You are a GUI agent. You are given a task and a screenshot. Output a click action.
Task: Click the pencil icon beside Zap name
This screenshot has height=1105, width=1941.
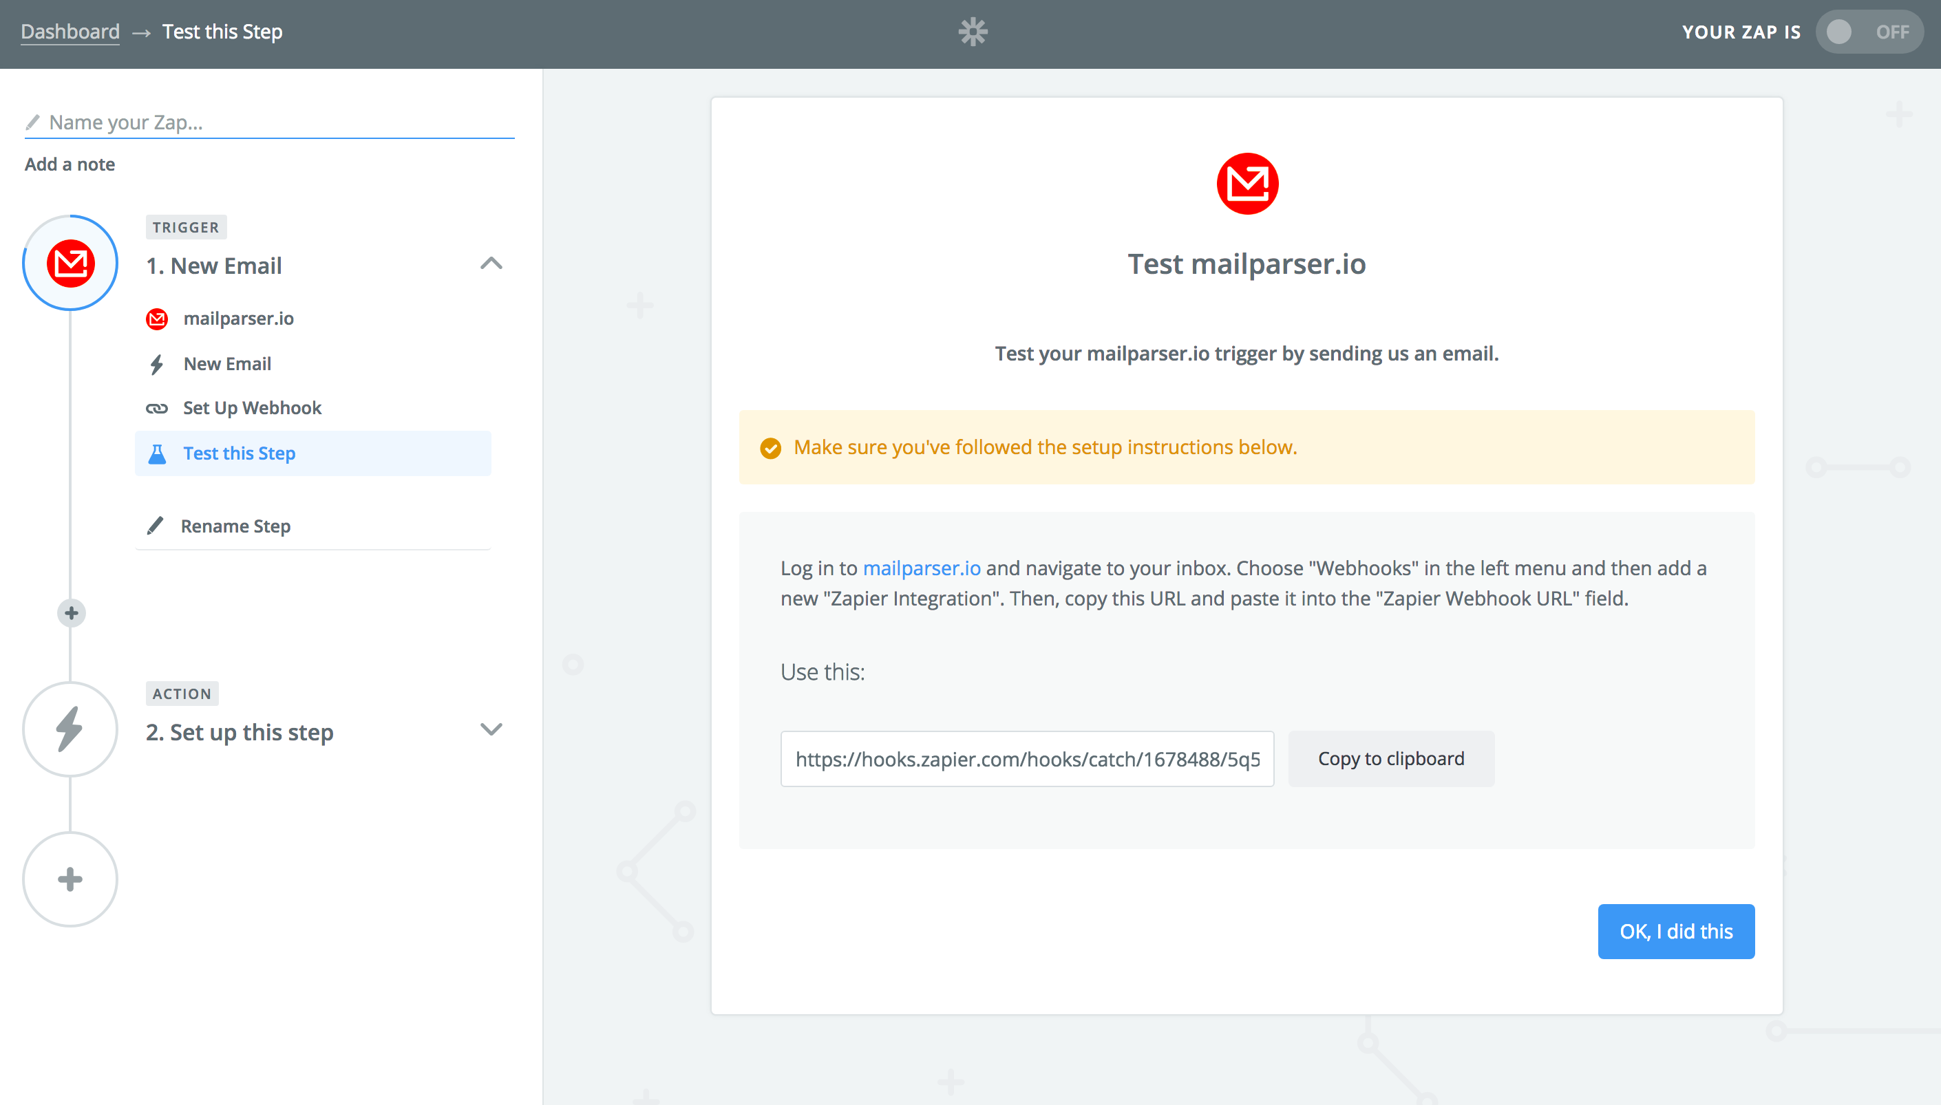[32, 122]
